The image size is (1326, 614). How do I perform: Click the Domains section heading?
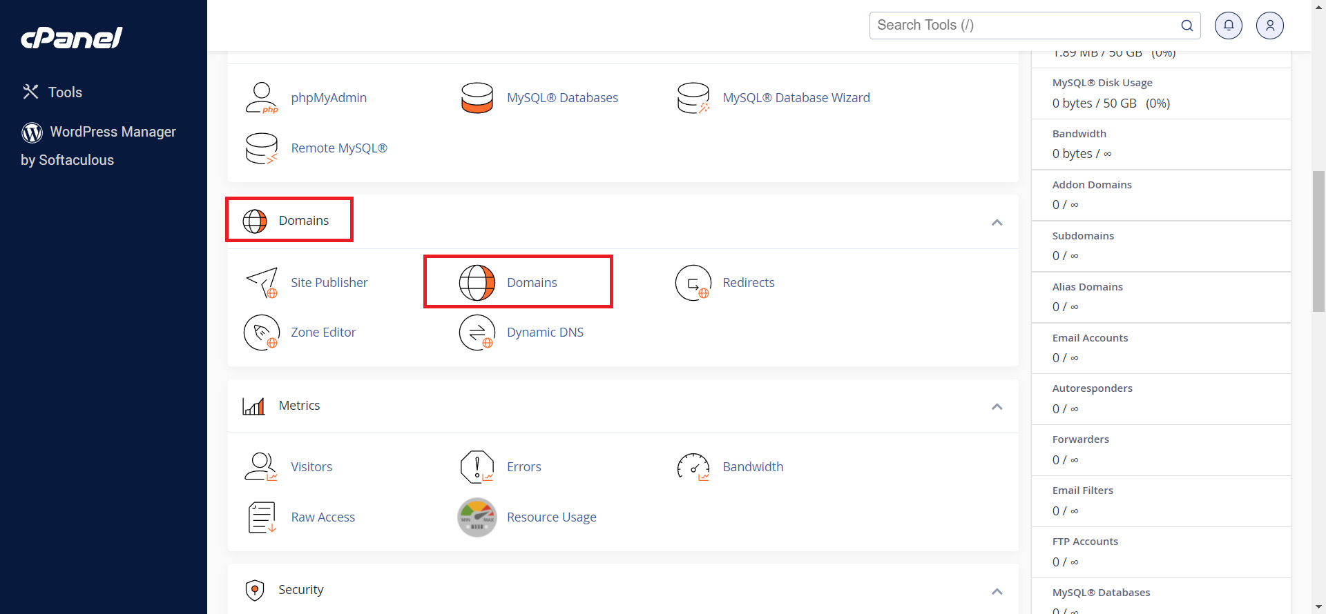tap(304, 221)
